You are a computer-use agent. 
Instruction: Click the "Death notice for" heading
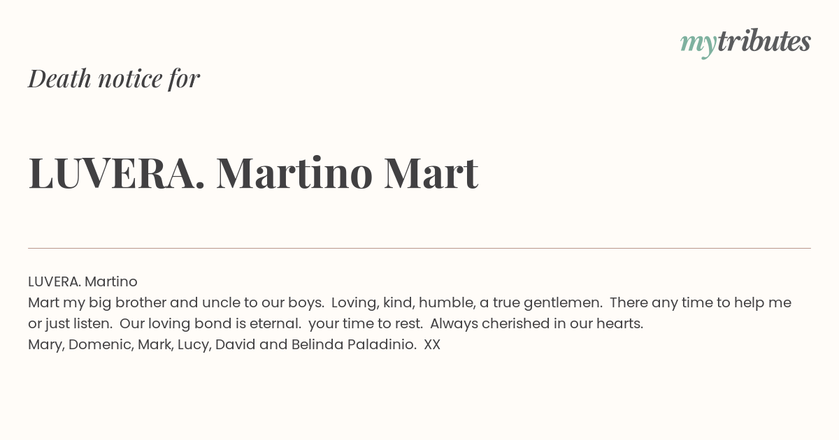pos(114,78)
